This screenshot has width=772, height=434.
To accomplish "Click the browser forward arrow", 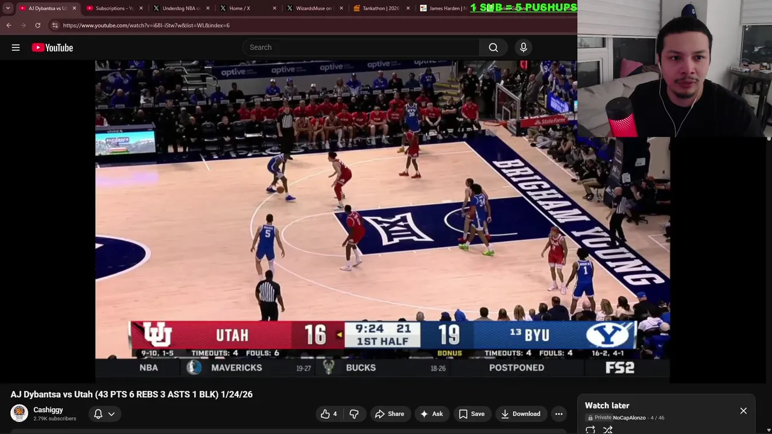I will click(x=23, y=25).
